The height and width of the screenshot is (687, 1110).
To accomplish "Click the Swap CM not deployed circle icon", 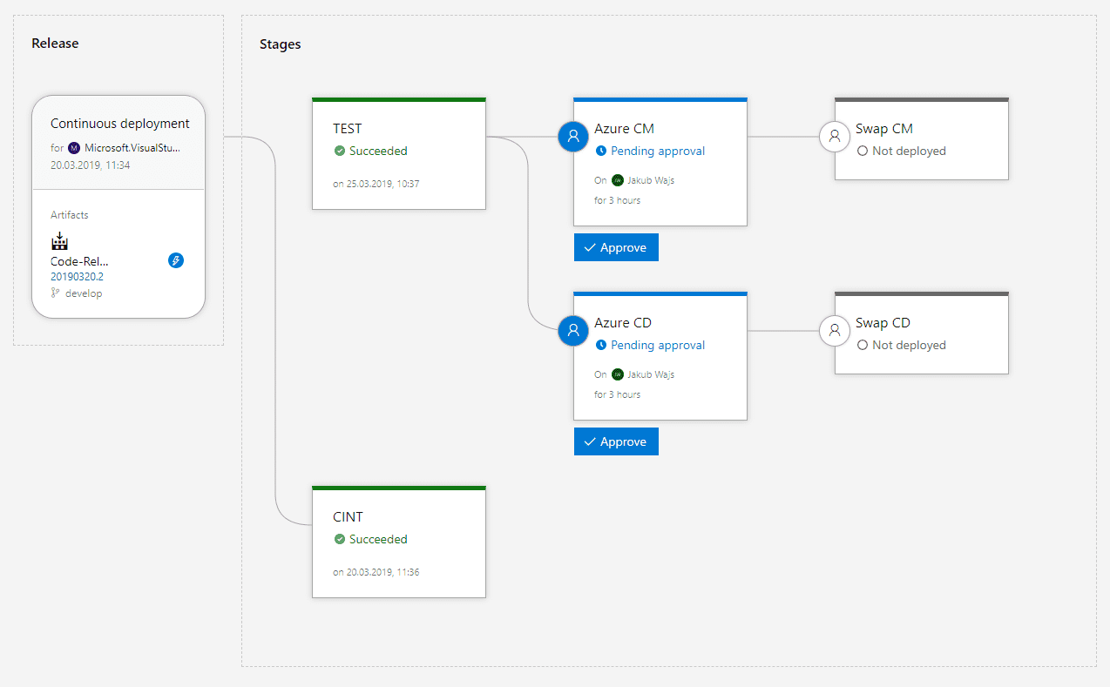I will [863, 151].
